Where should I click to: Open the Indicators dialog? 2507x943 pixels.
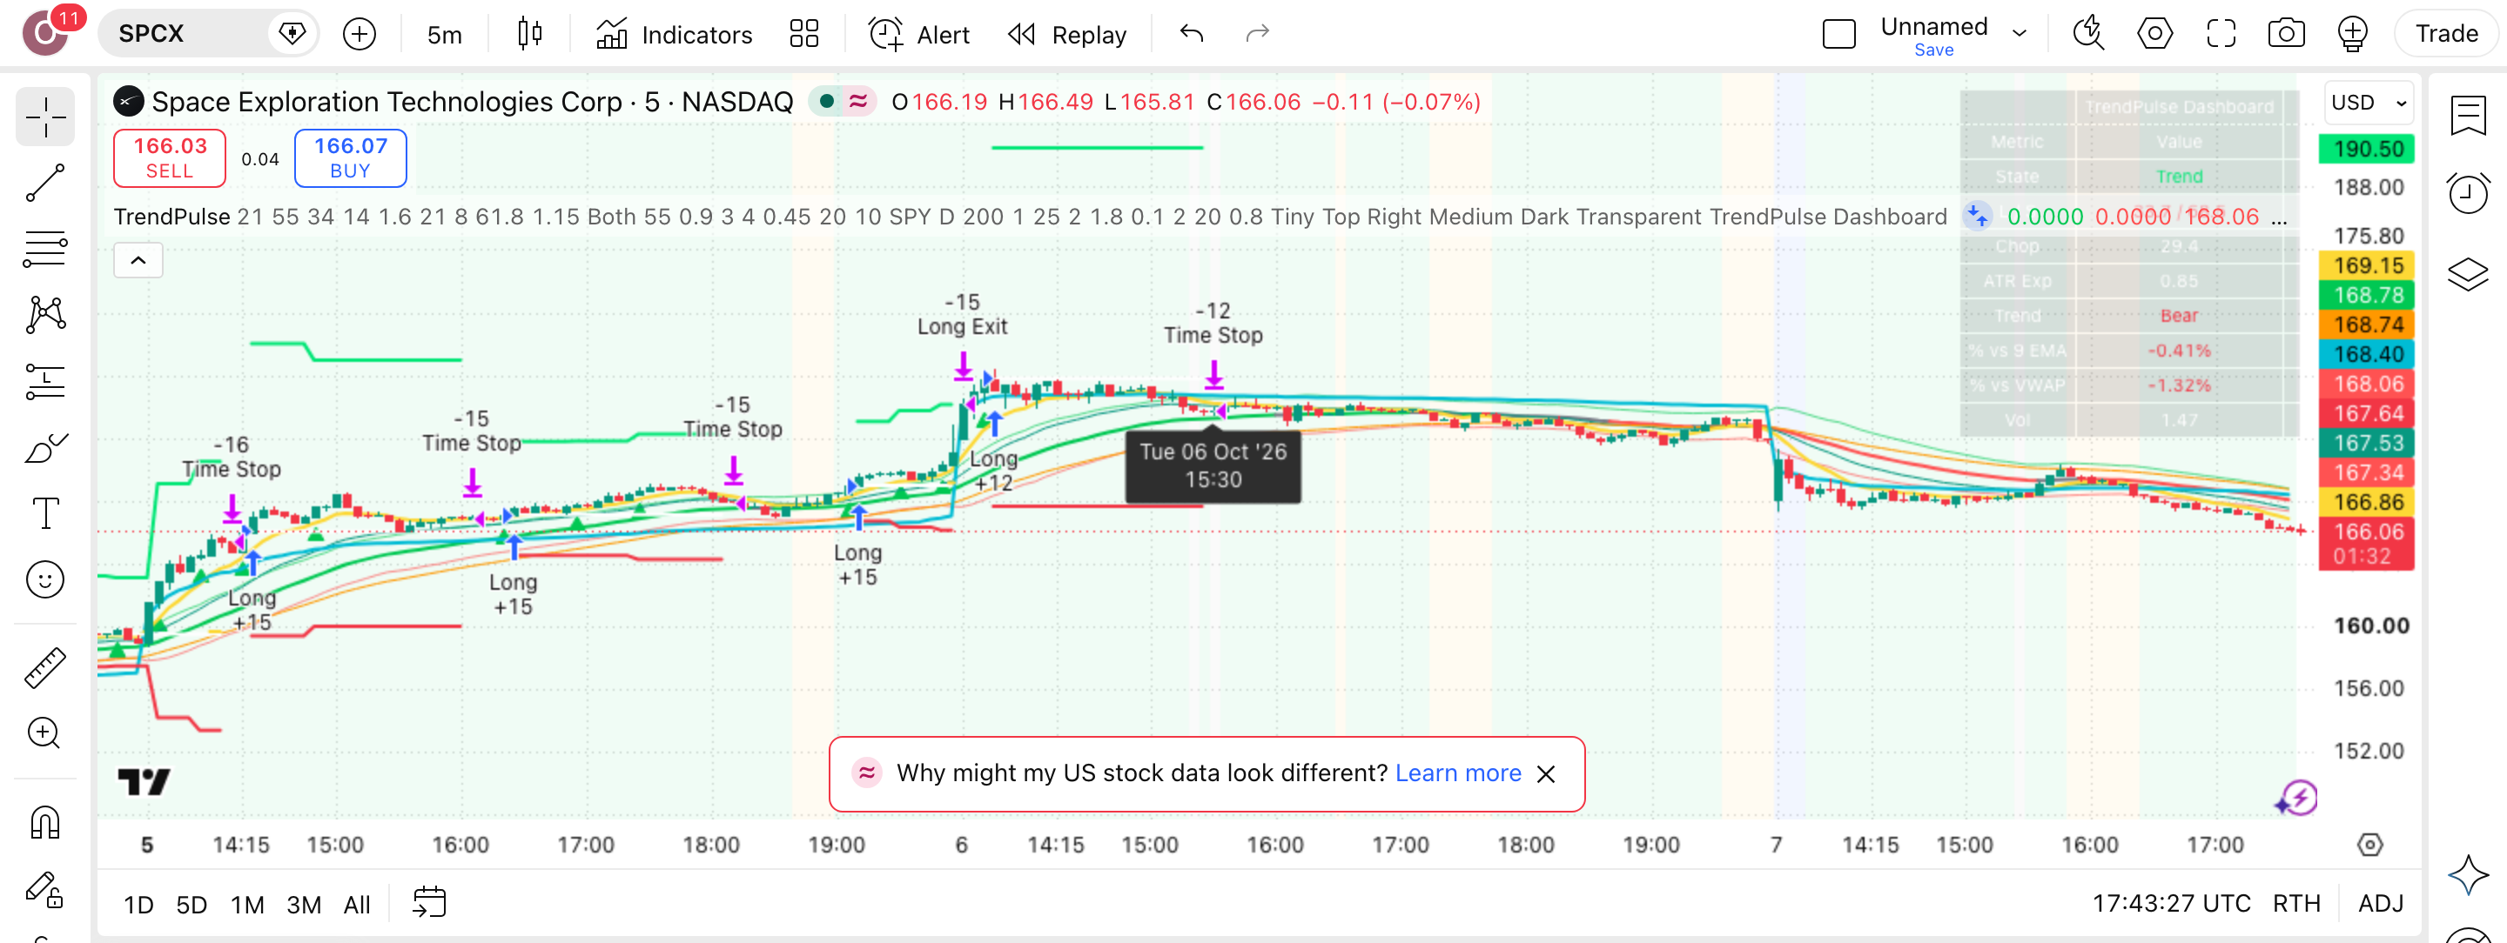[x=674, y=34]
